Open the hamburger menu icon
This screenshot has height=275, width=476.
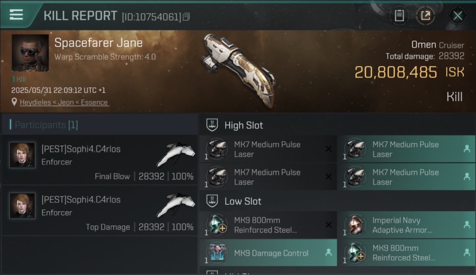pos(16,15)
